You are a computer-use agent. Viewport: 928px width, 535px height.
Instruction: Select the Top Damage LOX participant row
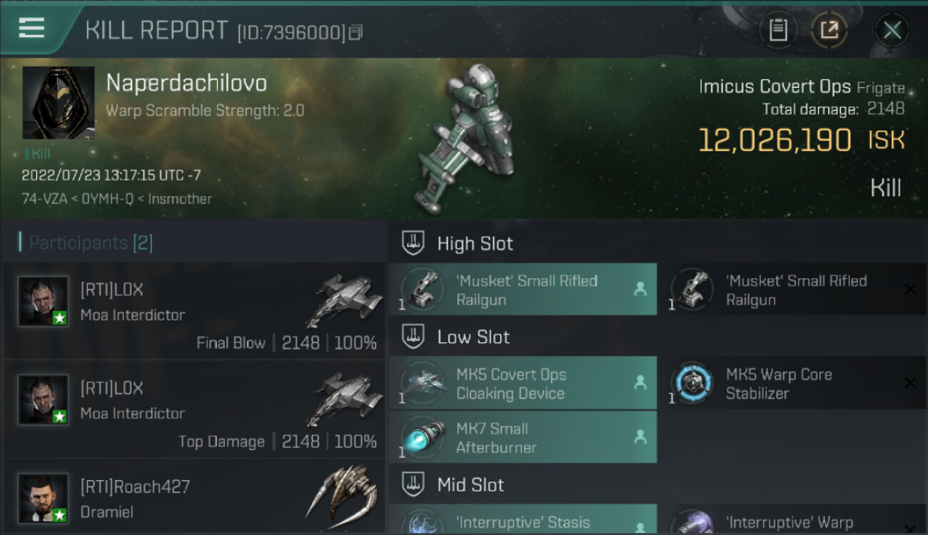[x=194, y=409]
